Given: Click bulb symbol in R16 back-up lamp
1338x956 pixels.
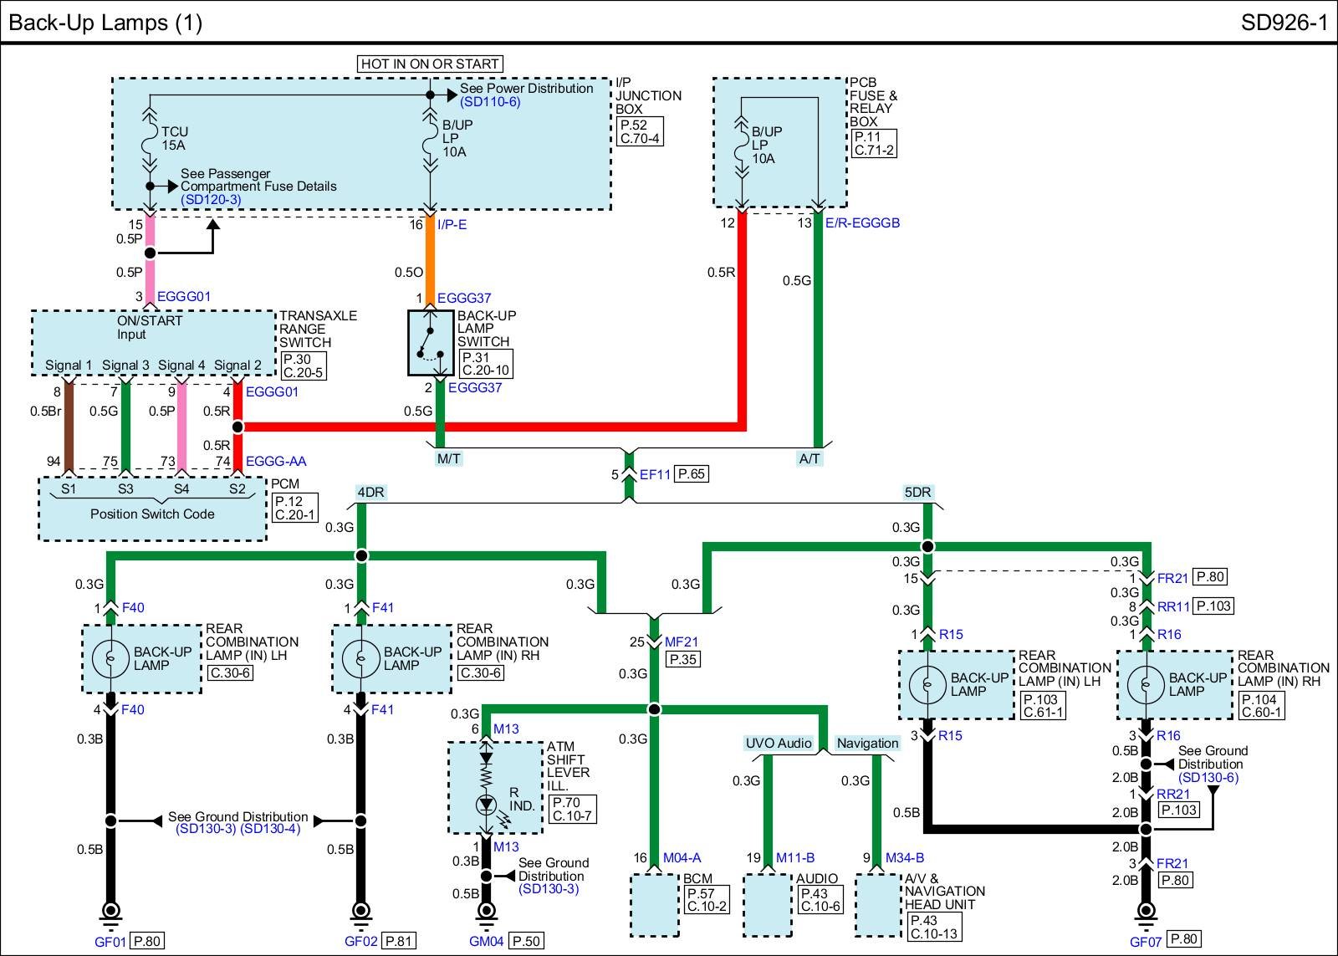Looking at the screenshot, I should pos(1146,685).
